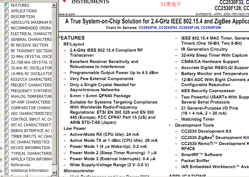Click the RECOMMENDED OPERA bookmark icon
Viewport: 249px width, 177px height.
coord(7,28)
